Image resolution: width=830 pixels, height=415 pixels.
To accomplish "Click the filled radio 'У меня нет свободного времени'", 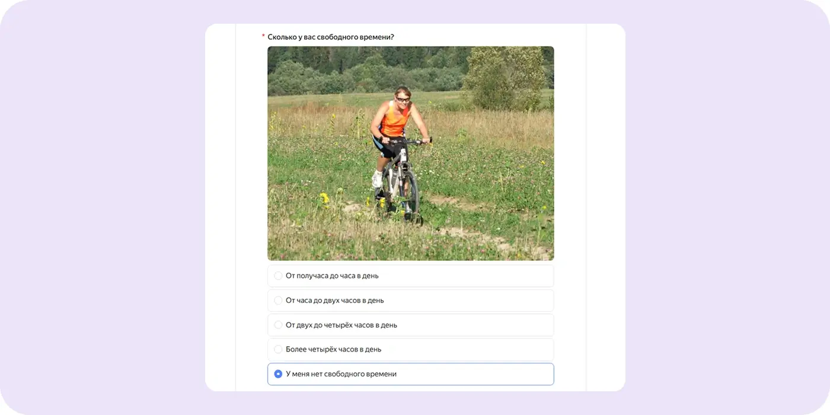I will tap(278, 374).
